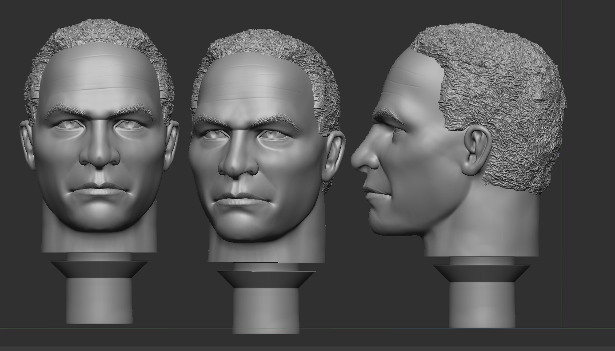
Task: Click the stand beneath the front-facing head
Action: [x=99, y=288]
